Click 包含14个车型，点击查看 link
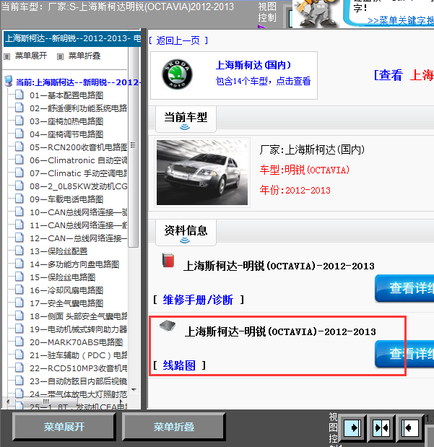Image resolution: width=434 pixels, height=447 pixels. [263, 82]
